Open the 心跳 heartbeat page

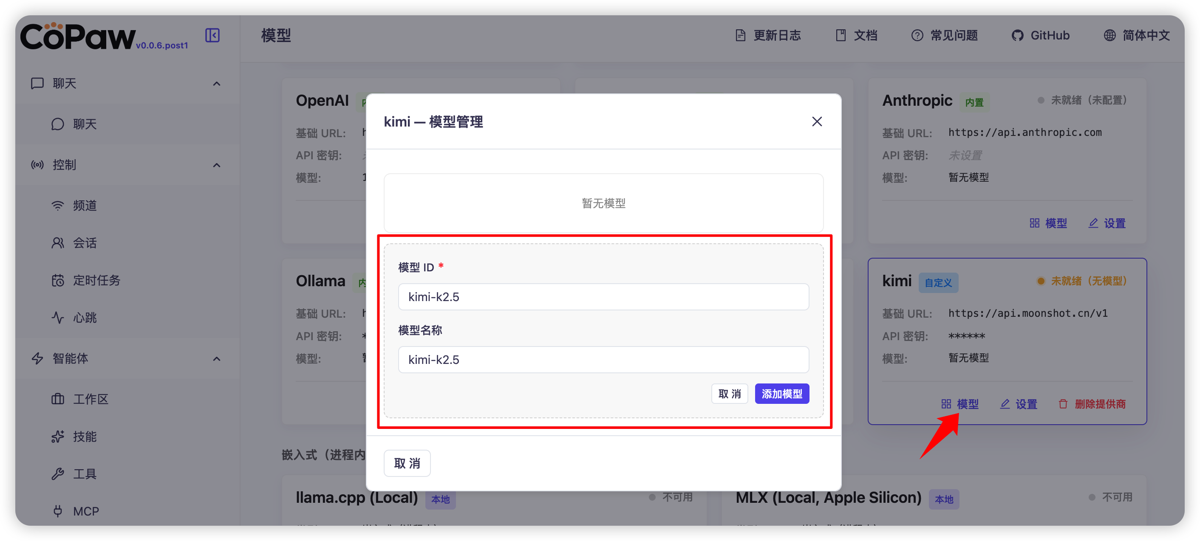tap(84, 318)
